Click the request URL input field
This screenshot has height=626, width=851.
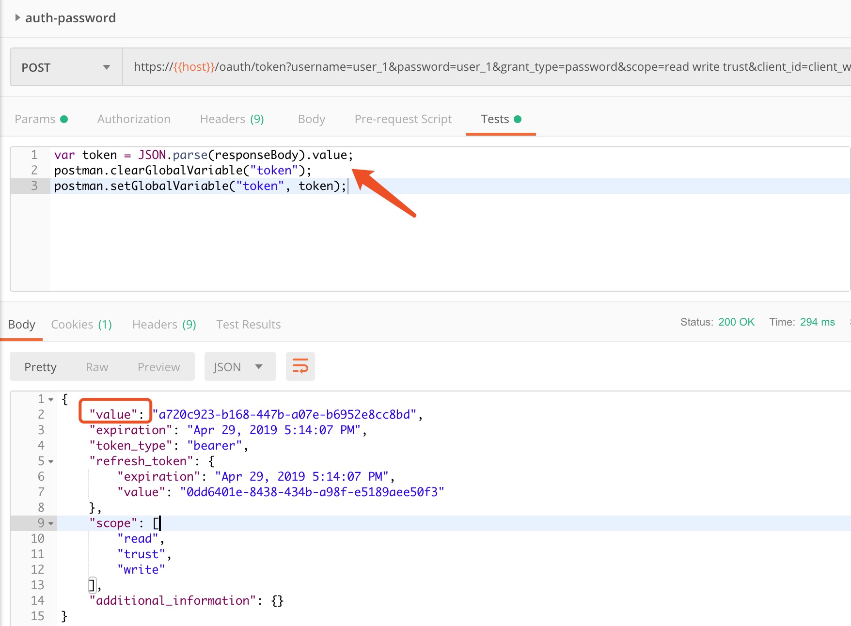pyautogui.click(x=487, y=67)
